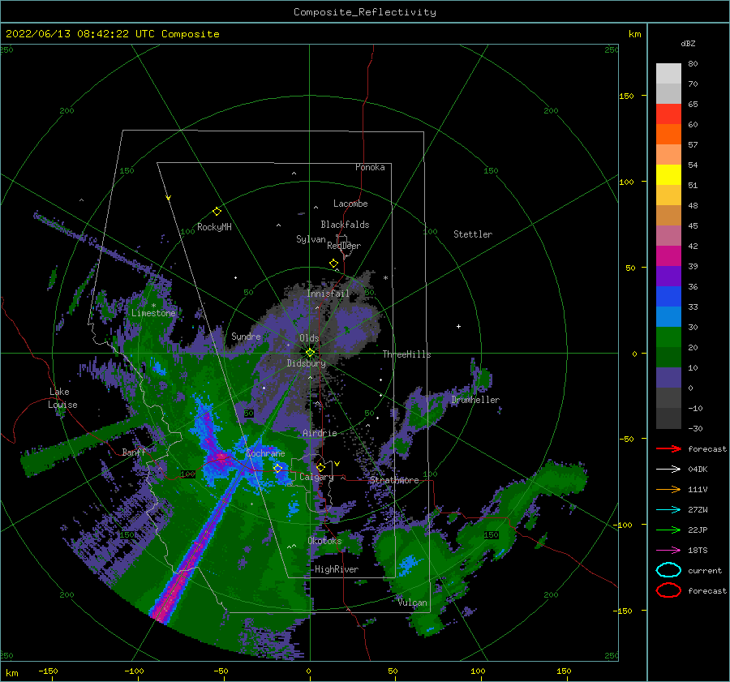Click the Okotoks label

[x=324, y=541]
